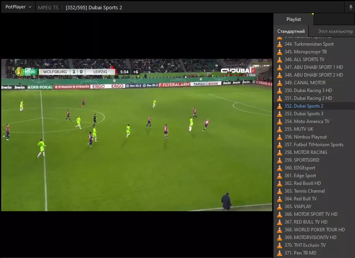Choose 354. Moto America TV
355x258 pixels.
(x=314, y=121)
